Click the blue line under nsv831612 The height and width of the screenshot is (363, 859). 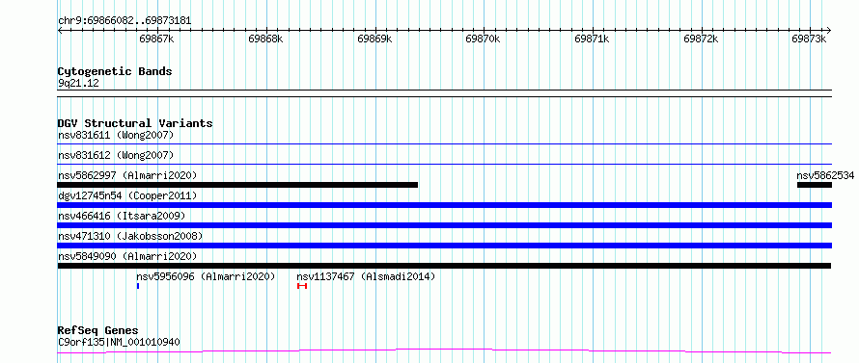(x=444, y=165)
